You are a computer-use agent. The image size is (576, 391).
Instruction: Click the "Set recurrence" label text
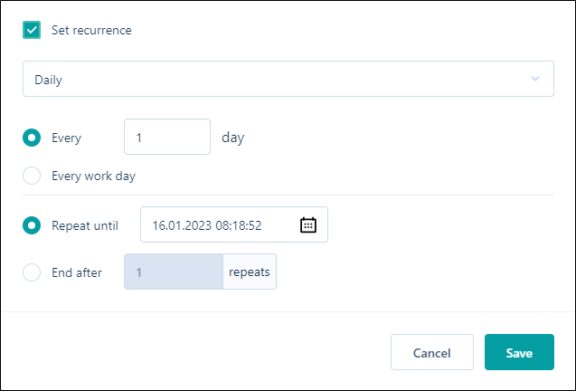coord(91,30)
